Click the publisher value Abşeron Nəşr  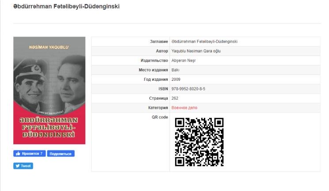point(184,60)
